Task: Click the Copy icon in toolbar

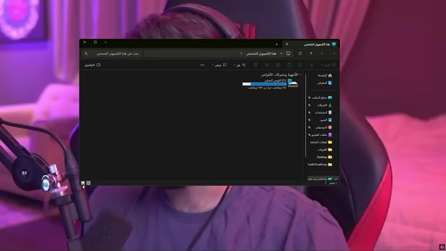Action: tap(300, 65)
